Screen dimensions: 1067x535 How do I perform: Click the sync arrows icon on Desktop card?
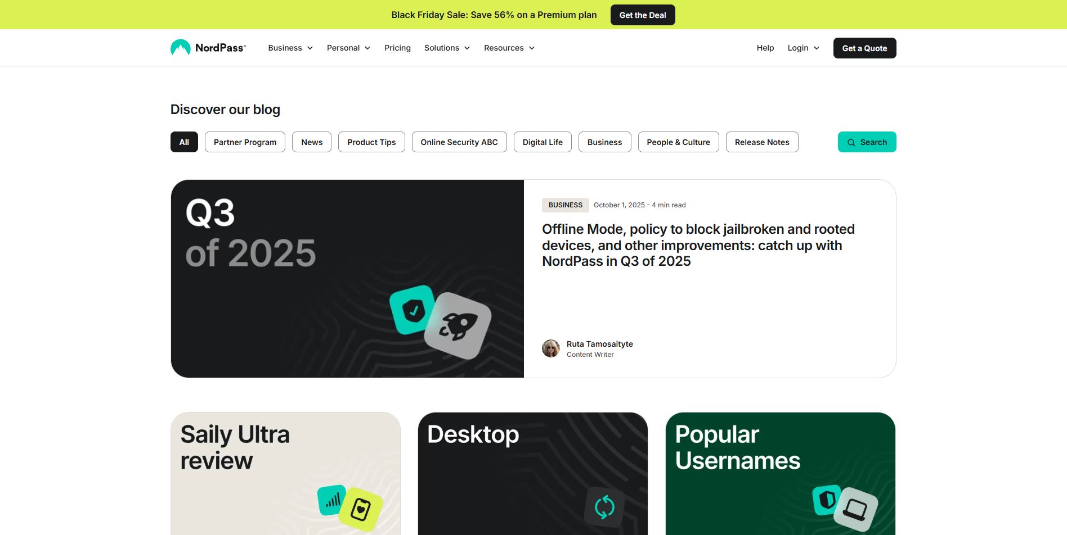coord(604,507)
